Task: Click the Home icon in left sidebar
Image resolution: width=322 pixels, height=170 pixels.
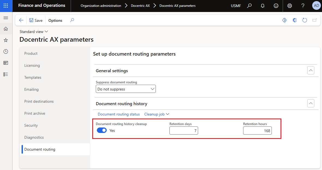Action: [6, 29]
